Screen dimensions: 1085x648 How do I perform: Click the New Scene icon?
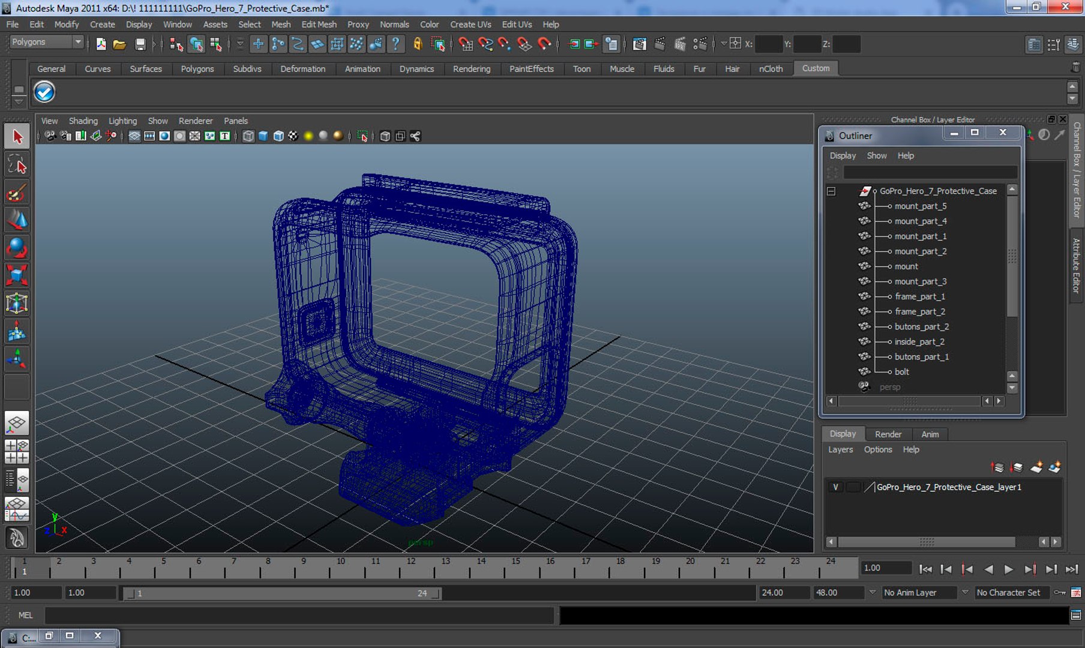click(x=101, y=44)
